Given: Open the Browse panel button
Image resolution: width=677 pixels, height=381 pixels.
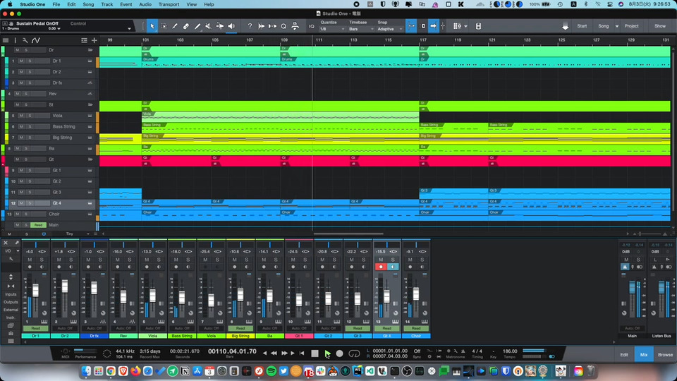Looking at the screenshot, I should pos(665,354).
